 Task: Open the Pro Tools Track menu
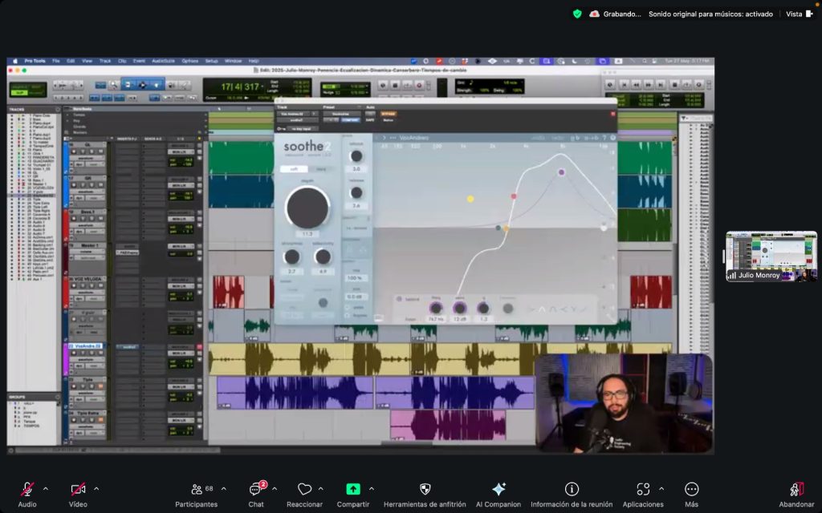pos(105,61)
